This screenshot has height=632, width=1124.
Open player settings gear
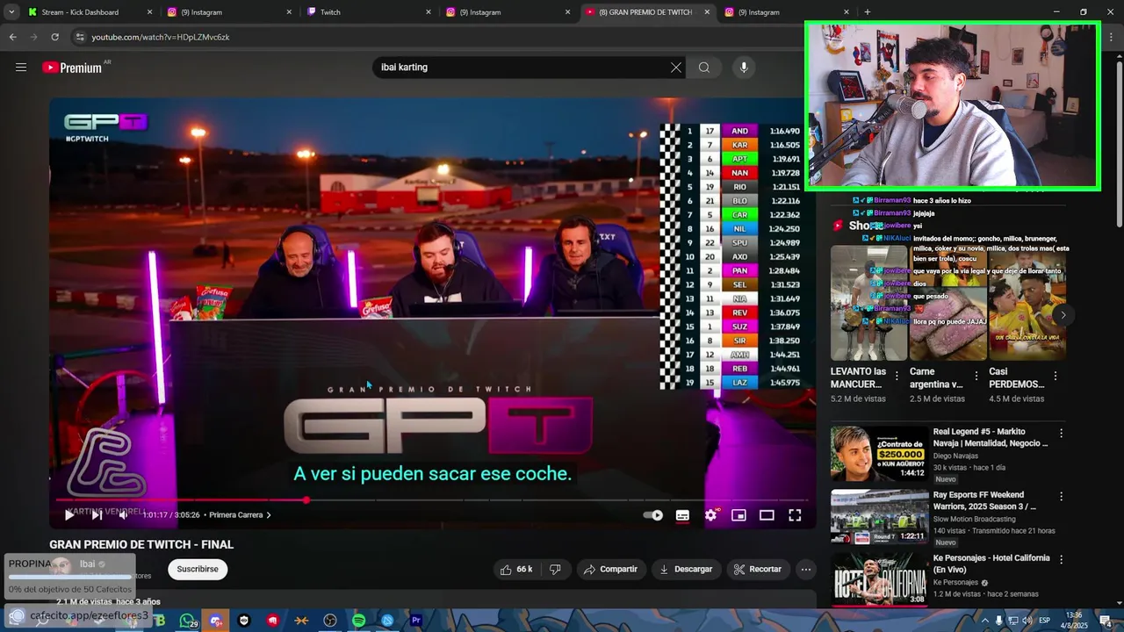tap(710, 515)
